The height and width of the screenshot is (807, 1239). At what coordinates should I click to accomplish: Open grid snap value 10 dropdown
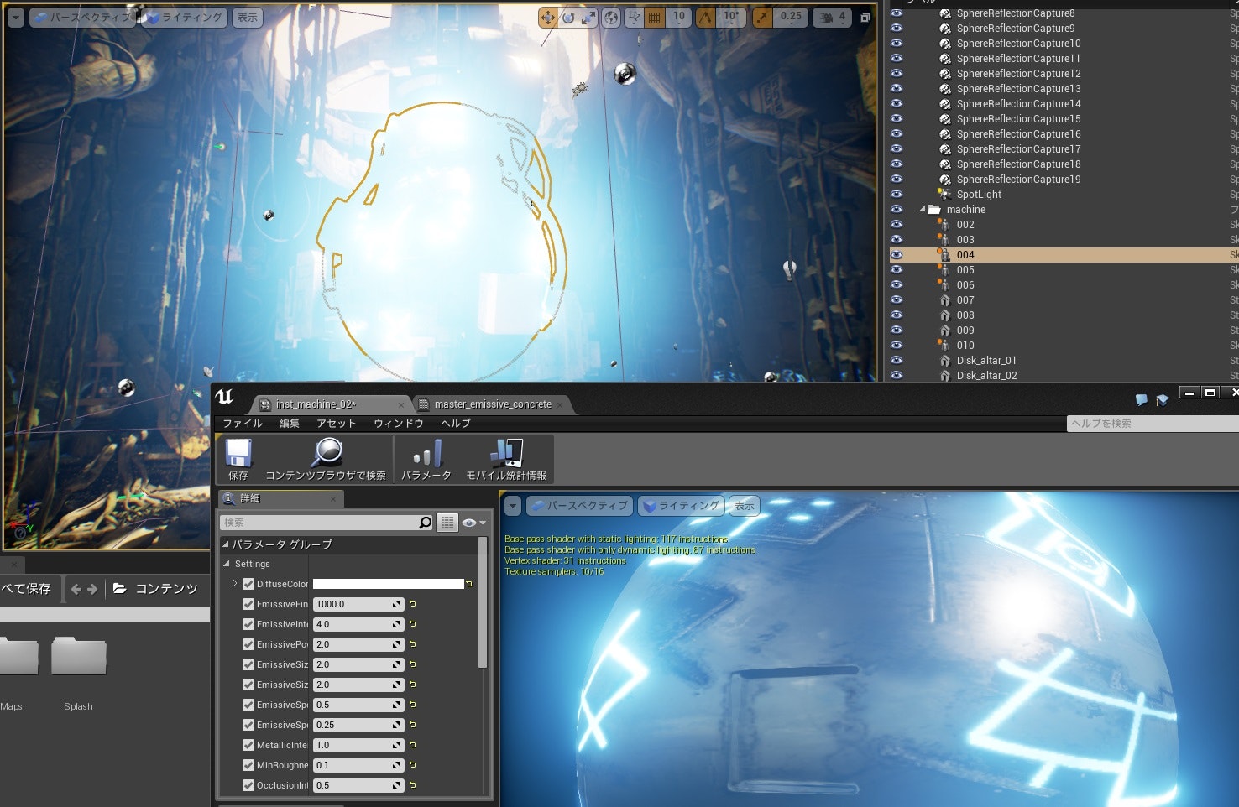pos(679,18)
